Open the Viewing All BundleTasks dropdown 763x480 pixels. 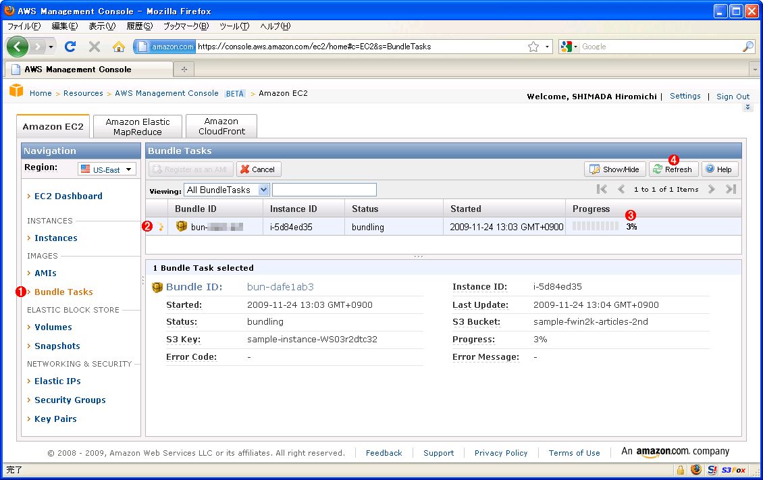(226, 190)
